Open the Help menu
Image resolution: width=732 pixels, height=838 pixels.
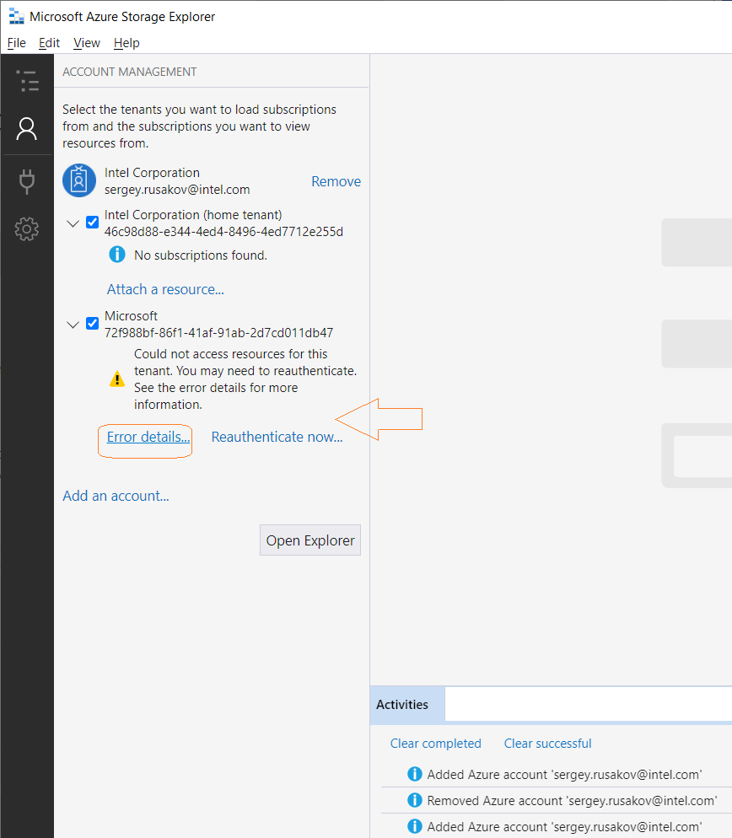(x=126, y=43)
